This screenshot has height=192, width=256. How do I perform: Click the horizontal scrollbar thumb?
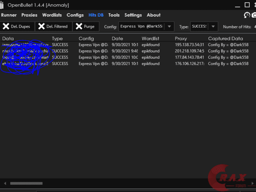tap(26, 183)
